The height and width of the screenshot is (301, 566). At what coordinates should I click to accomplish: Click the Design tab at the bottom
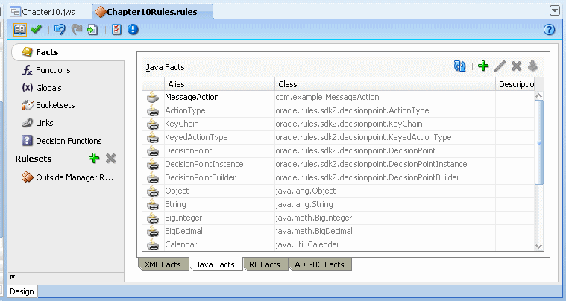click(22, 291)
